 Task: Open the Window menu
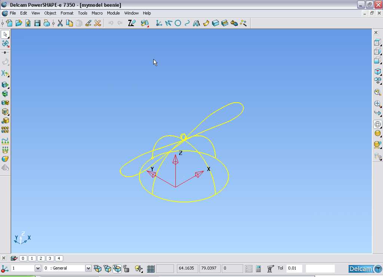click(x=131, y=13)
